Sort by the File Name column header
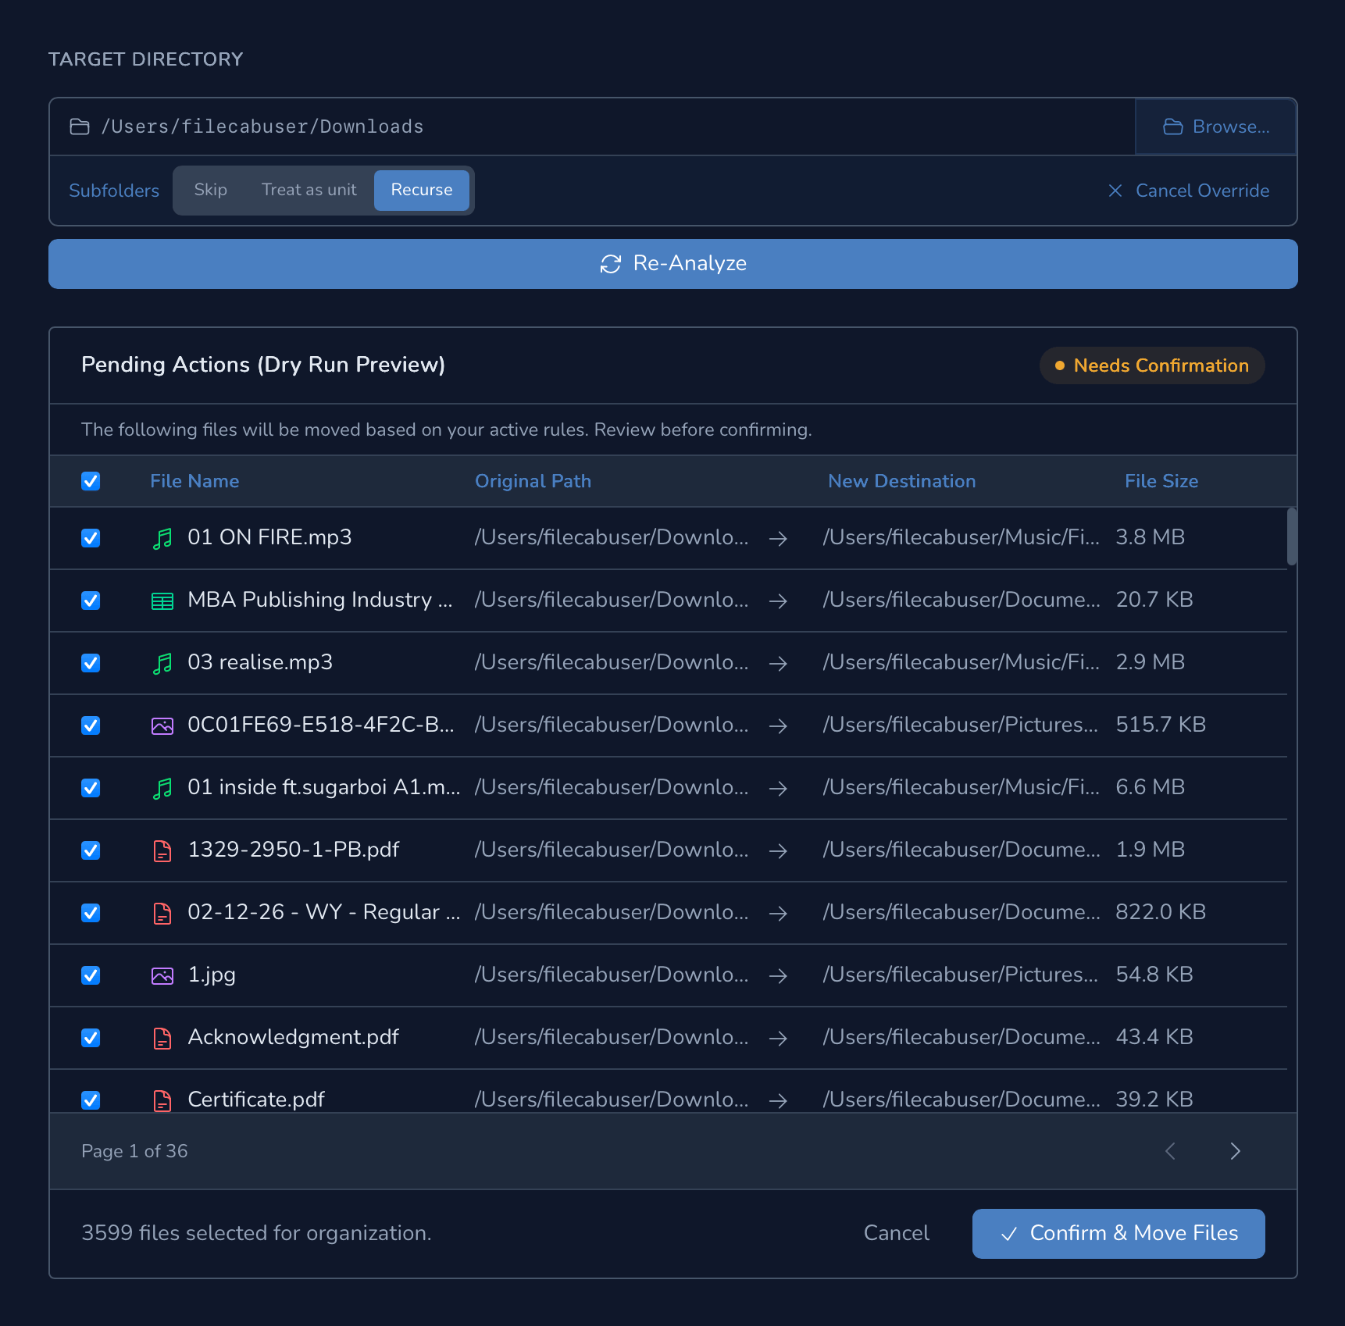1345x1326 pixels. coord(194,481)
